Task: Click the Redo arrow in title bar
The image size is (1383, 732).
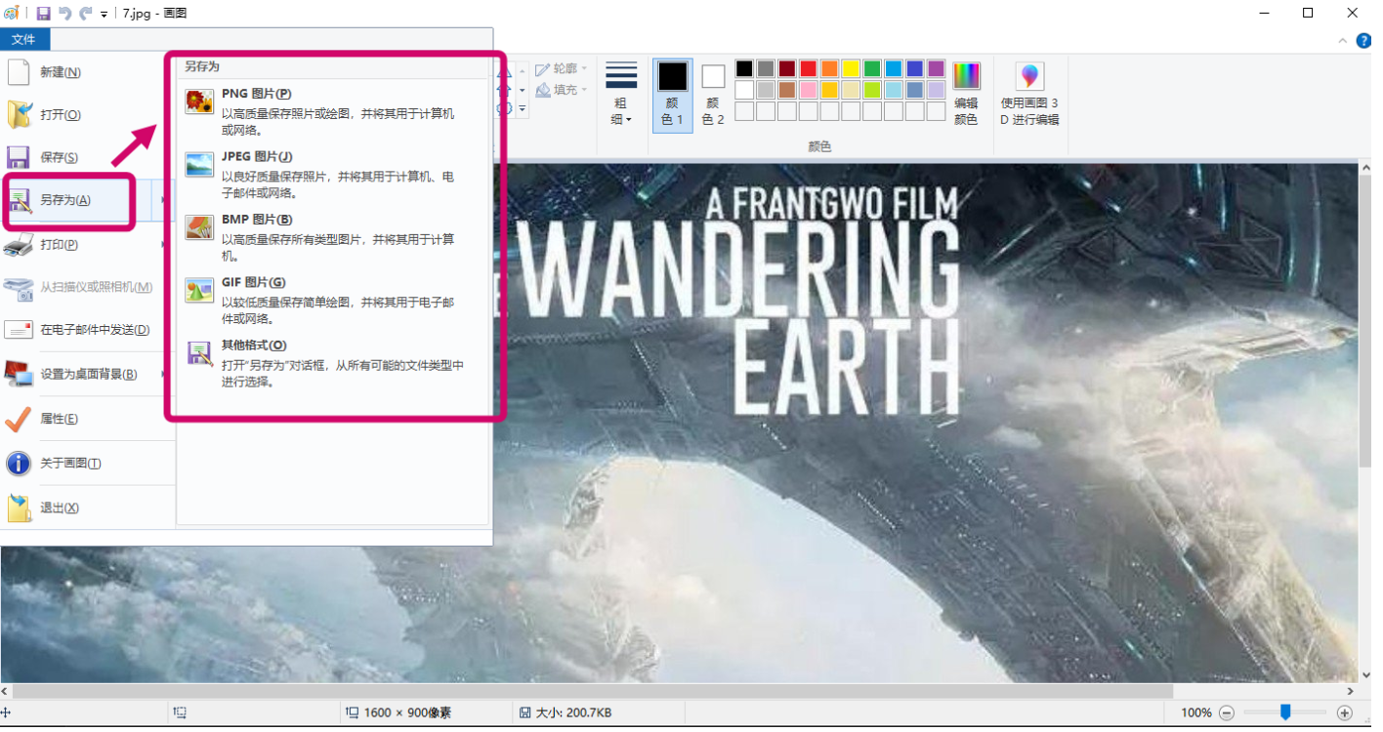Action: coord(85,14)
